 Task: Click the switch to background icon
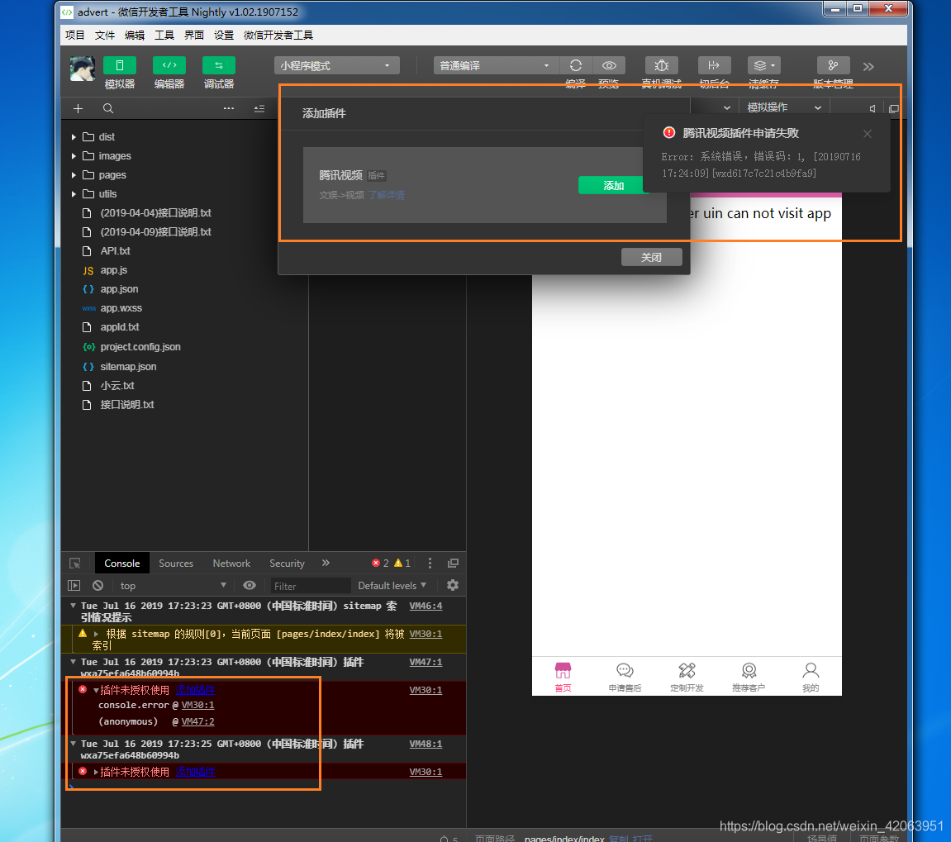click(x=715, y=65)
